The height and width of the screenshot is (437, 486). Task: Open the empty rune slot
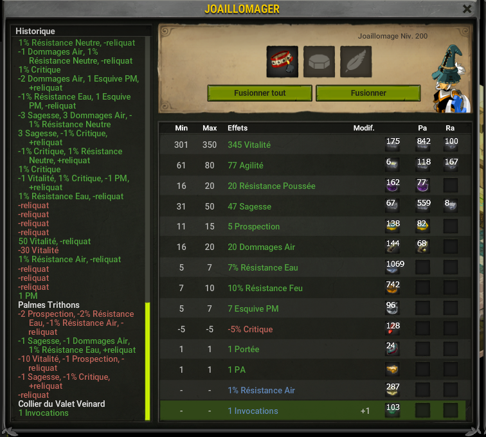coord(319,62)
